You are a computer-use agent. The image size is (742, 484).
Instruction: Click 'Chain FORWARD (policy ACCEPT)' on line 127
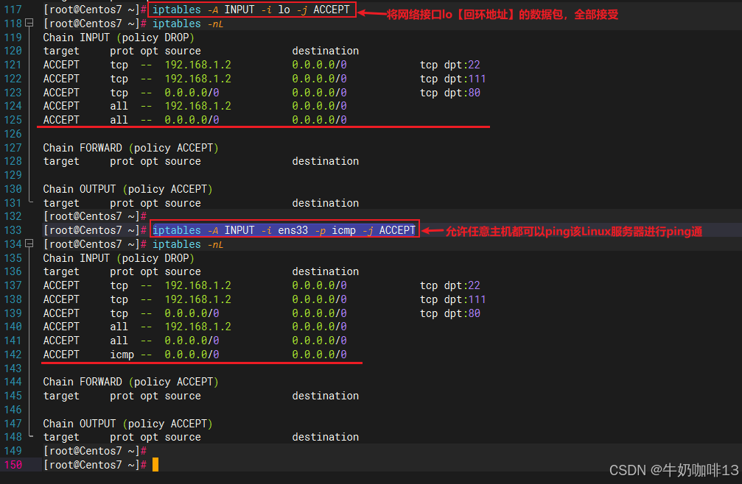(130, 148)
